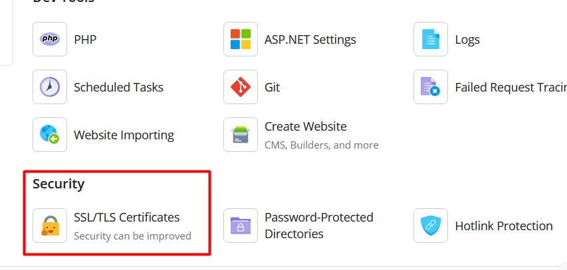
Task: Select the Scheduled Tasks link
Action: click(x=118, y=87)
